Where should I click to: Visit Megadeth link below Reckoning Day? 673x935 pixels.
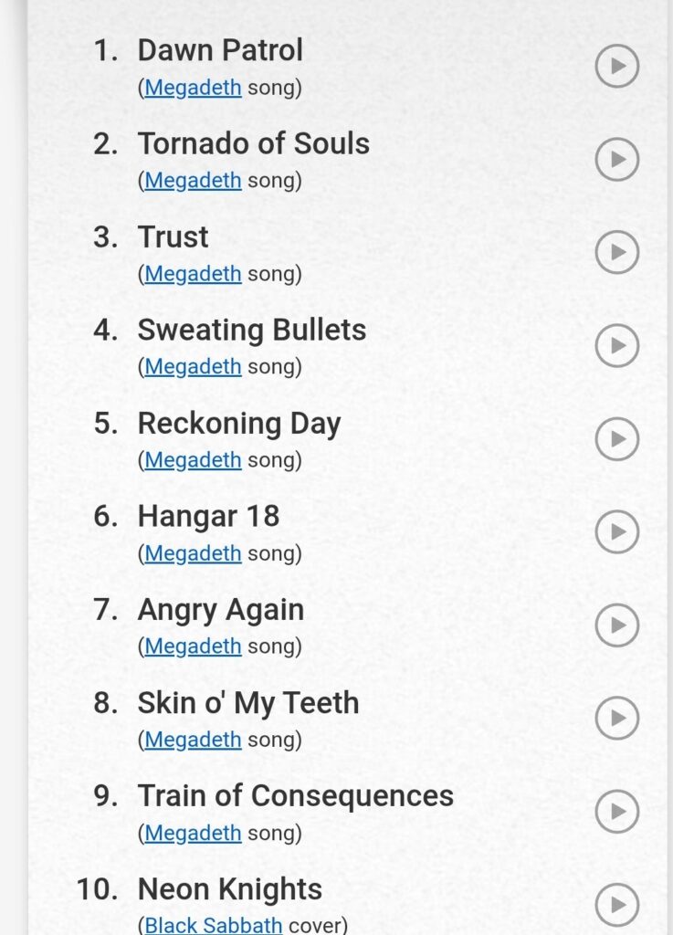pyautogui.click(x=193, y=460)
